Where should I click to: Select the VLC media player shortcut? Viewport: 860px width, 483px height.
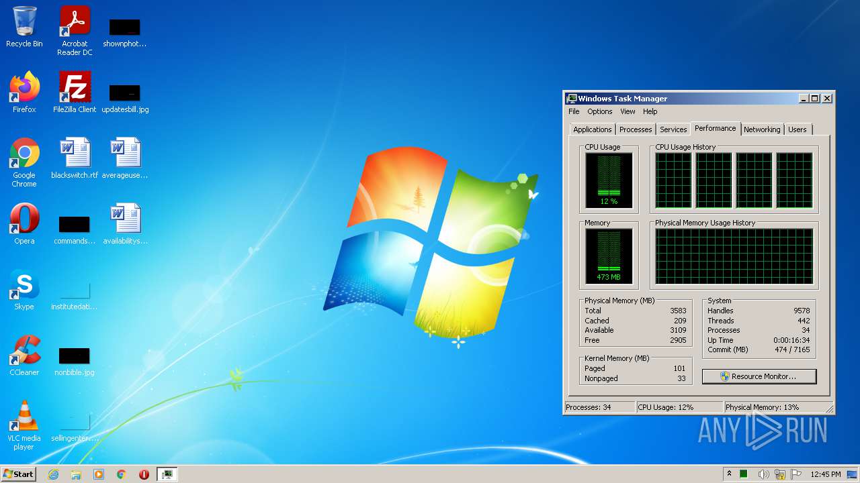[x=24, y=425]
